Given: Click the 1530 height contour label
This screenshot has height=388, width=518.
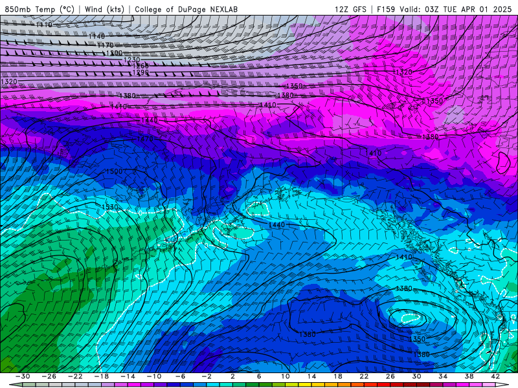Looking at the screenshot, I should (109, 207).
